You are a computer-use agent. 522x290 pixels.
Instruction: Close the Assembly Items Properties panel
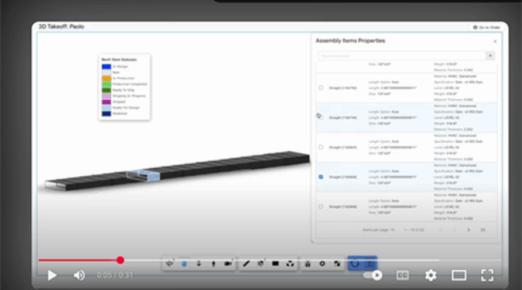pyautogui.click(x=495, y=42)
